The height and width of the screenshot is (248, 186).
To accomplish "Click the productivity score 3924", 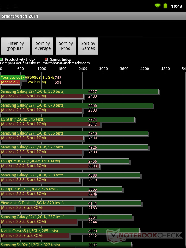I will (x=92, y=119).
